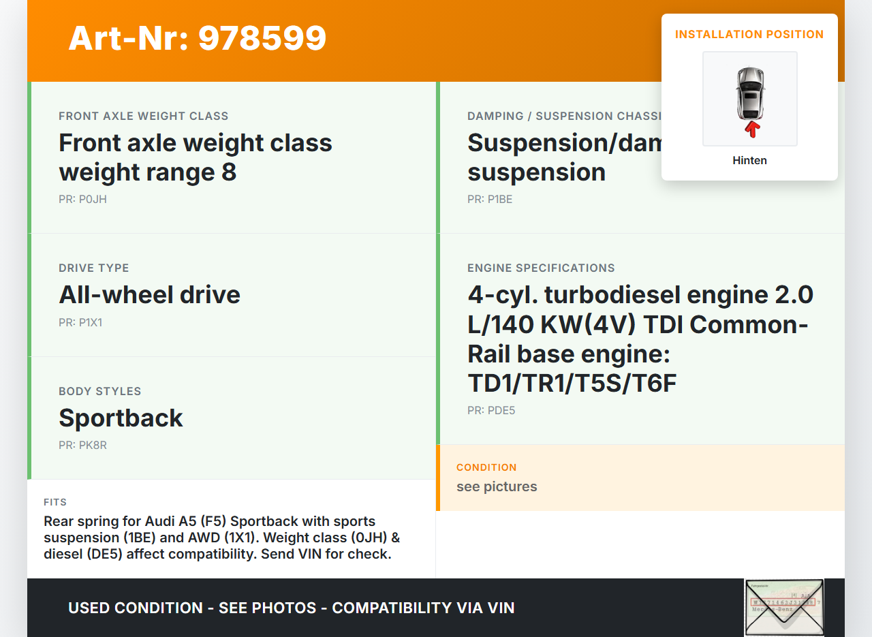Click the red arrow below the car
Viewport: 872px width, 637px height.
[x=751, y=129]
